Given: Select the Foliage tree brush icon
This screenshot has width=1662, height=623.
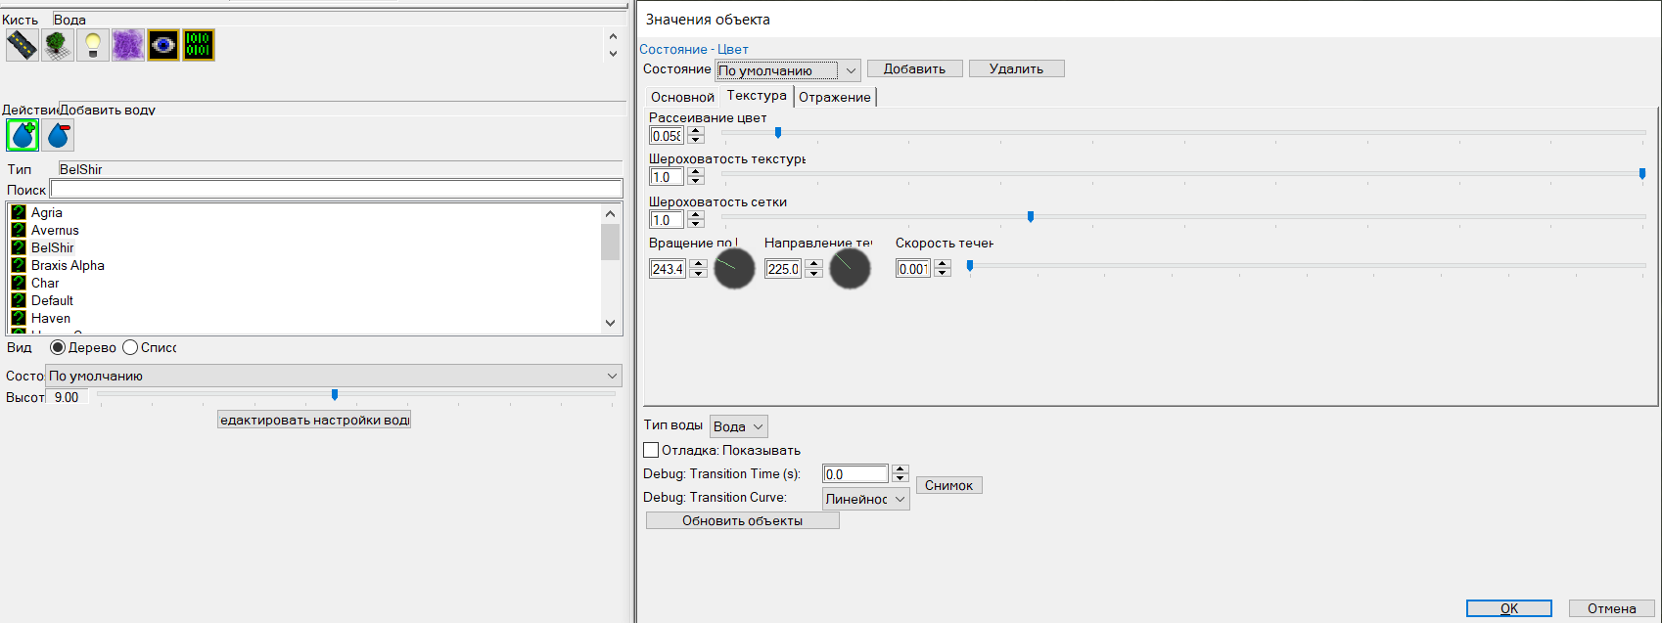Looking at the screenshot, I should [x=58, y=45].
